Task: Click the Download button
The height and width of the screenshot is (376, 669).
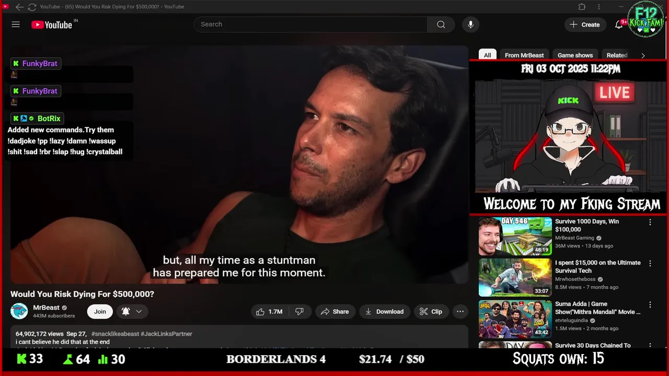Action: pyautogui.click(x=384, y=311)
